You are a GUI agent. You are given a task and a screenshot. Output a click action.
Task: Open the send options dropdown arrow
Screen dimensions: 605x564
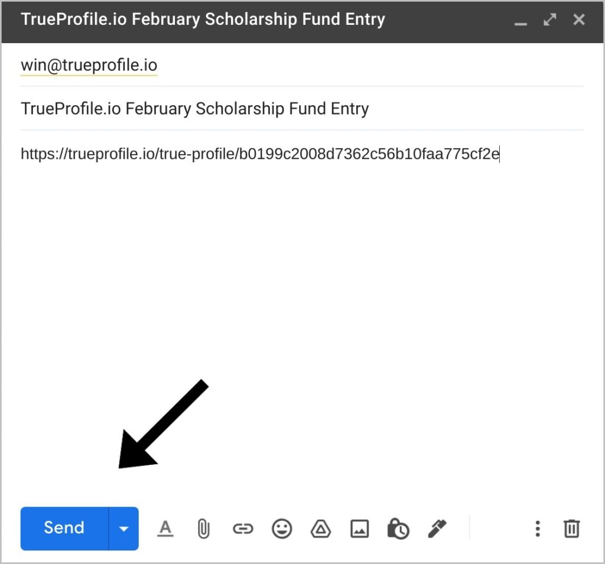(x=124, y=528)
